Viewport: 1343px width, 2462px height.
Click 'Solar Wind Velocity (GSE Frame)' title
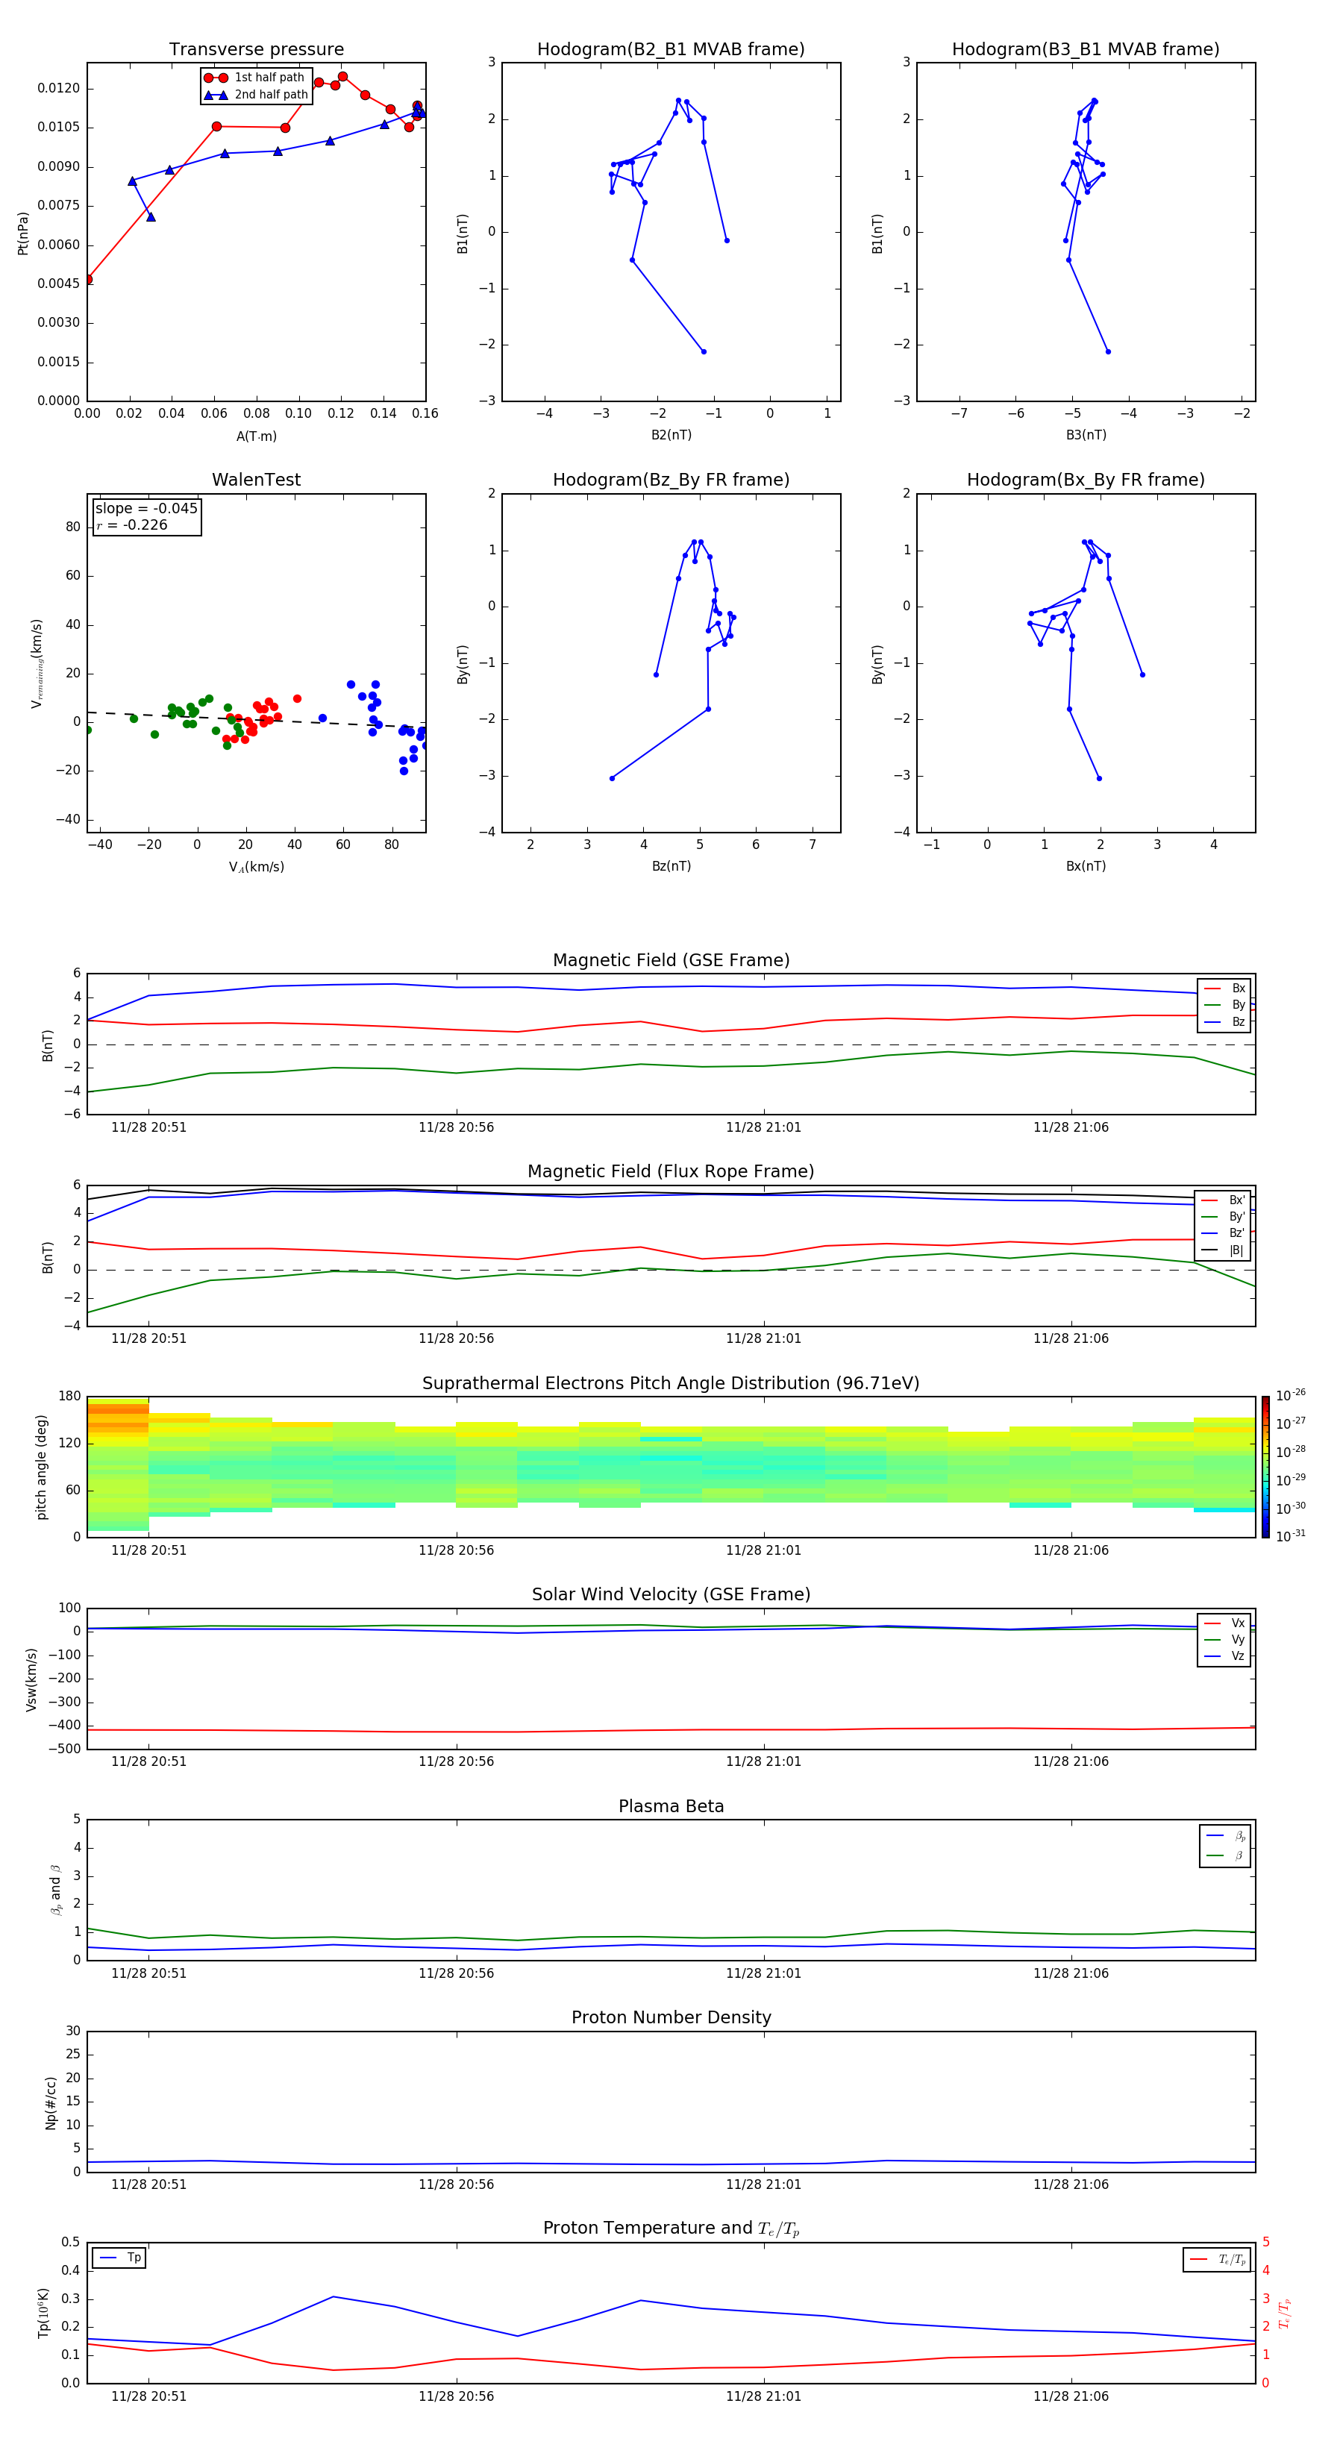click(x=671, y=1594)
